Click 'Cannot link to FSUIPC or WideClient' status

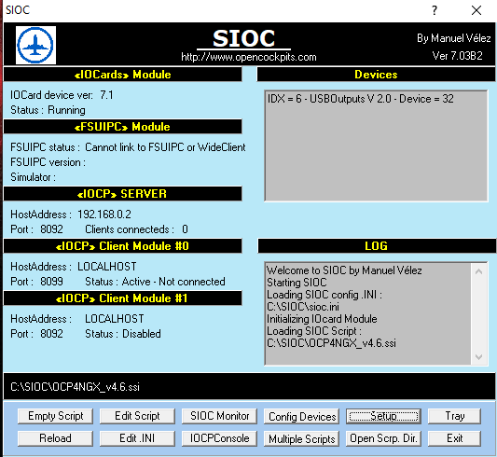165,147
